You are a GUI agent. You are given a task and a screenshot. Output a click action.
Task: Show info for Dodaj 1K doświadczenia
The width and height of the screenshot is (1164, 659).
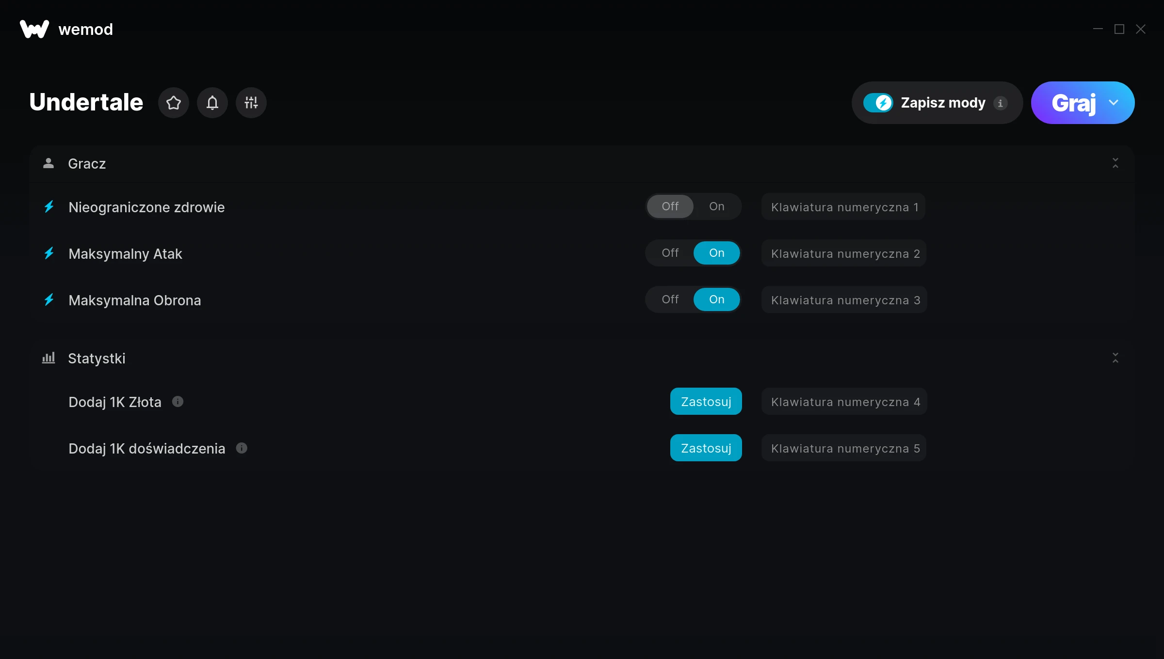point(242,448)
